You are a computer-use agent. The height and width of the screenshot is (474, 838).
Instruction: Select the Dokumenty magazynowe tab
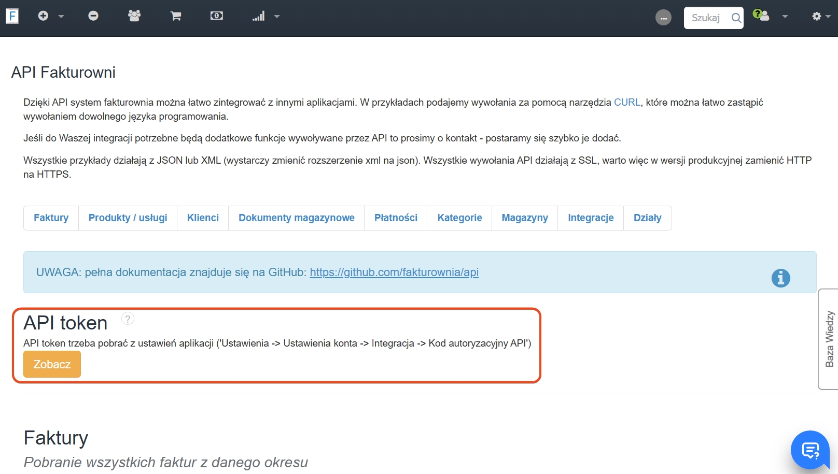point(296,218)
